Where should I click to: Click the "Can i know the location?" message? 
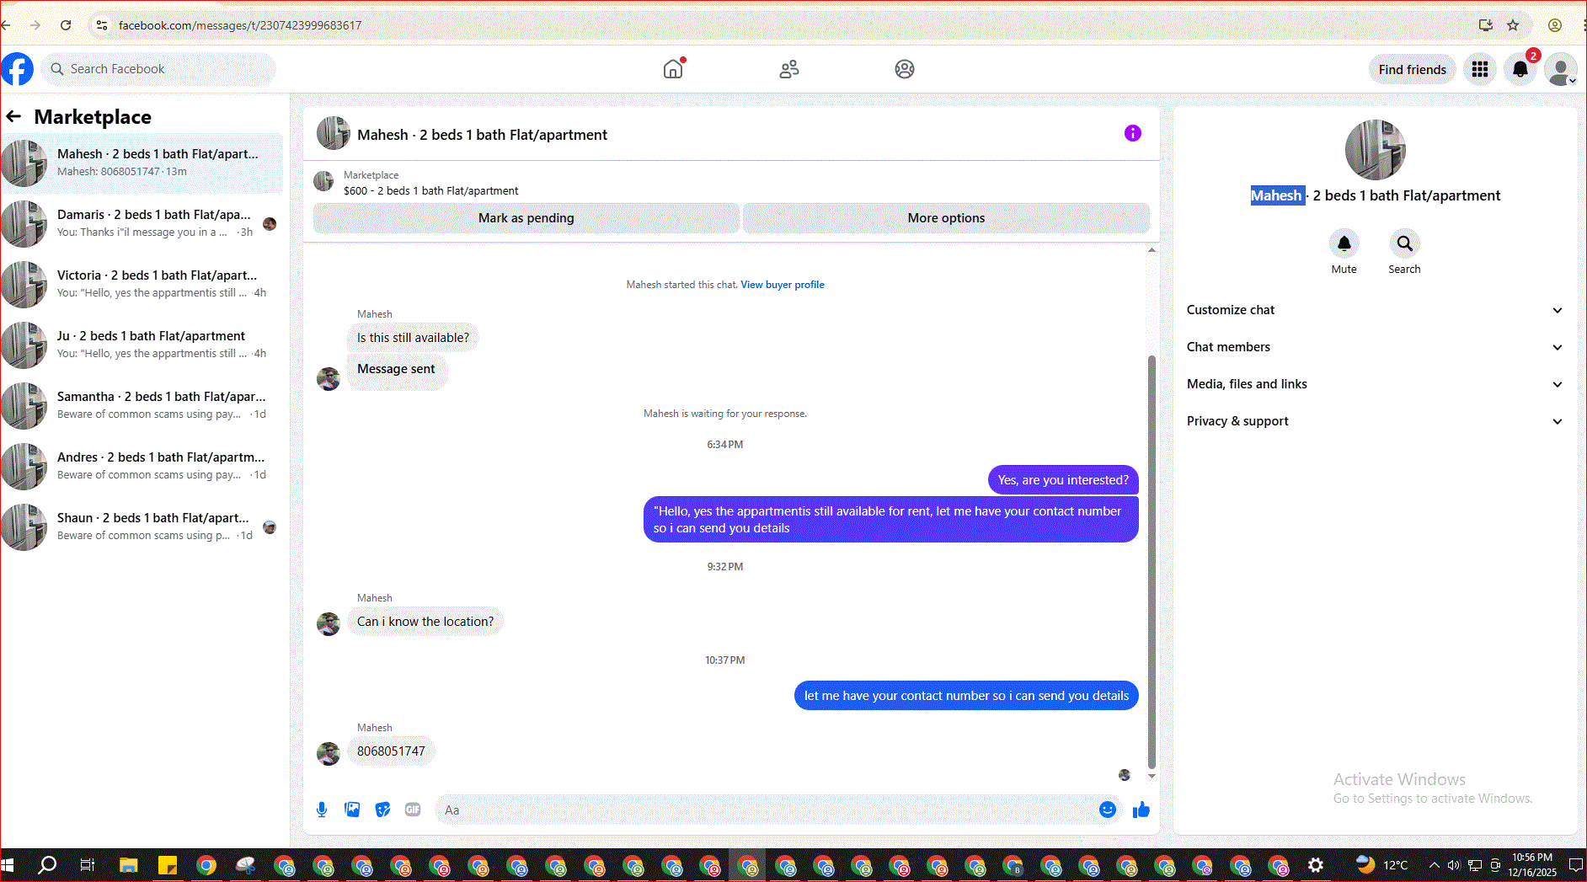(425, 622)
